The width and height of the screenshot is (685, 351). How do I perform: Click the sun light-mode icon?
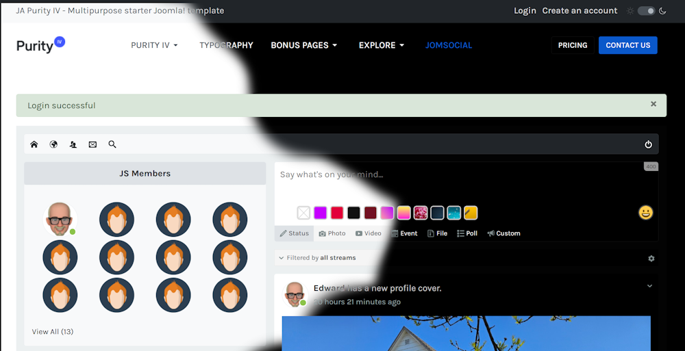(x=630, y=11)
